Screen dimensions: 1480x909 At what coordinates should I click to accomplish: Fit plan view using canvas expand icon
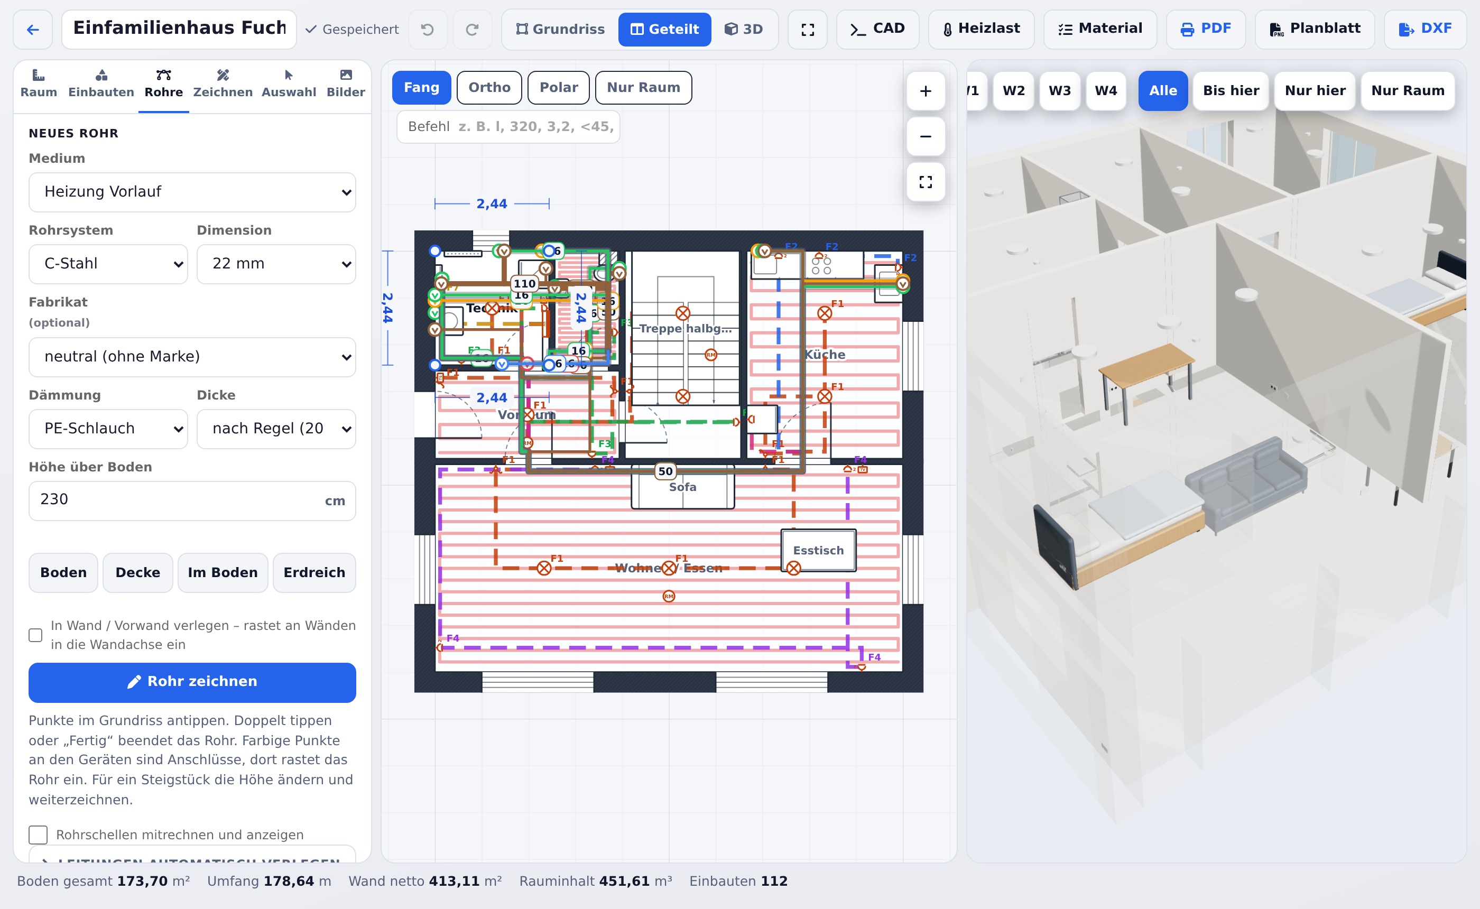coord(926,182)
